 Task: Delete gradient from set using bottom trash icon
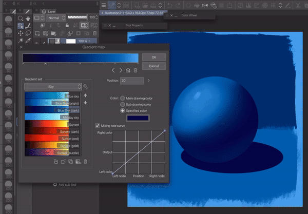coord(85,162)
